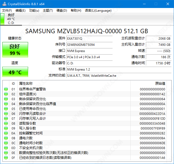Click the serial number field S3W8NX0M875094
This screenshot has width=174, height=164.
[x=89, y=45]
